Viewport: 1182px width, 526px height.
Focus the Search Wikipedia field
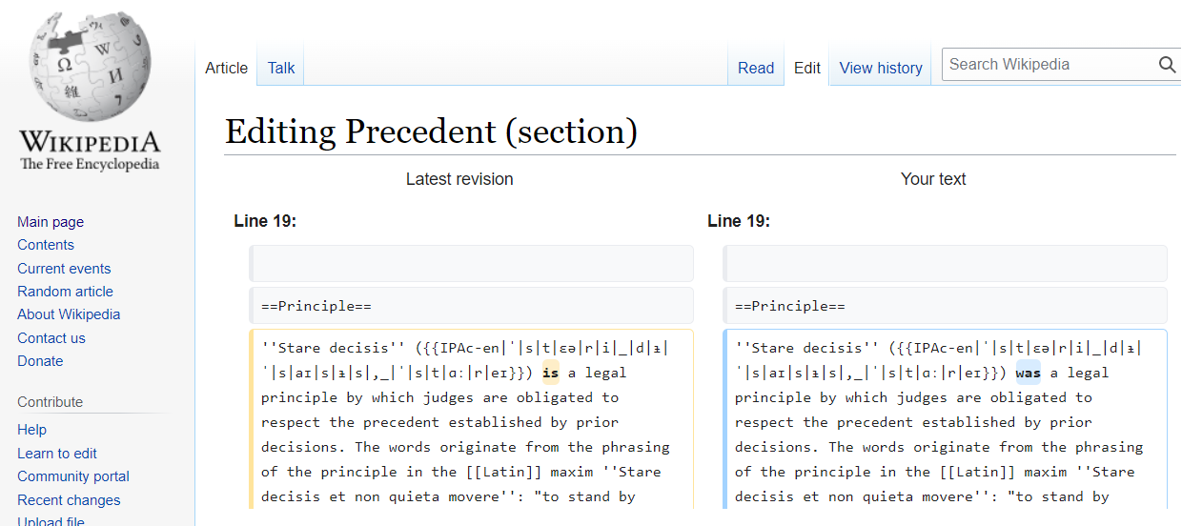tap(1050, 65)
